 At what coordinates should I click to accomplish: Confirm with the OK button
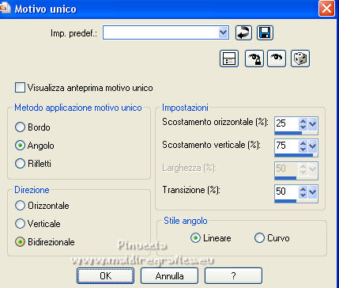(105, 276)
